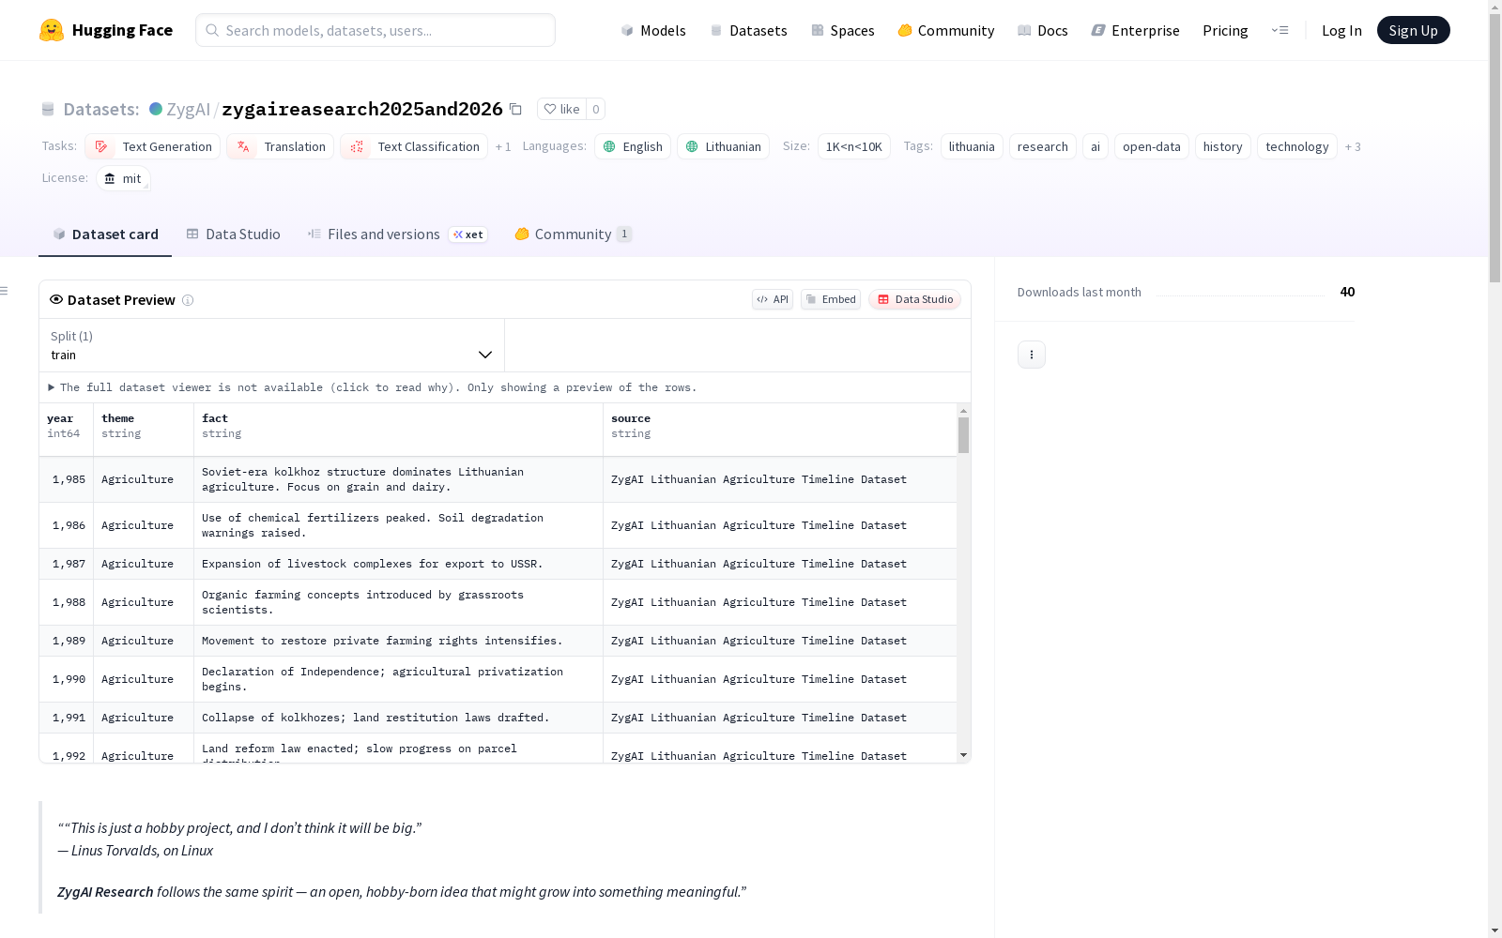This screenshot has width=1502, height=938.
Task: Open the ZygAI owner profile link
Action: point(188,109)
